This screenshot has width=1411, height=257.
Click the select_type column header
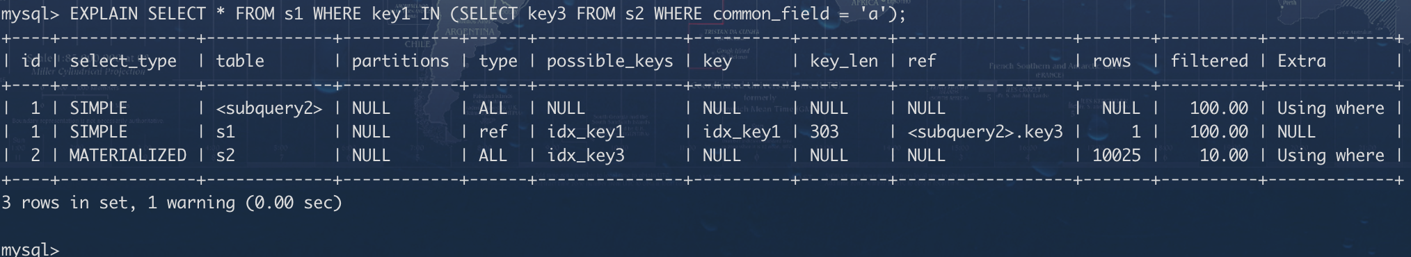(x=123, y=61)
